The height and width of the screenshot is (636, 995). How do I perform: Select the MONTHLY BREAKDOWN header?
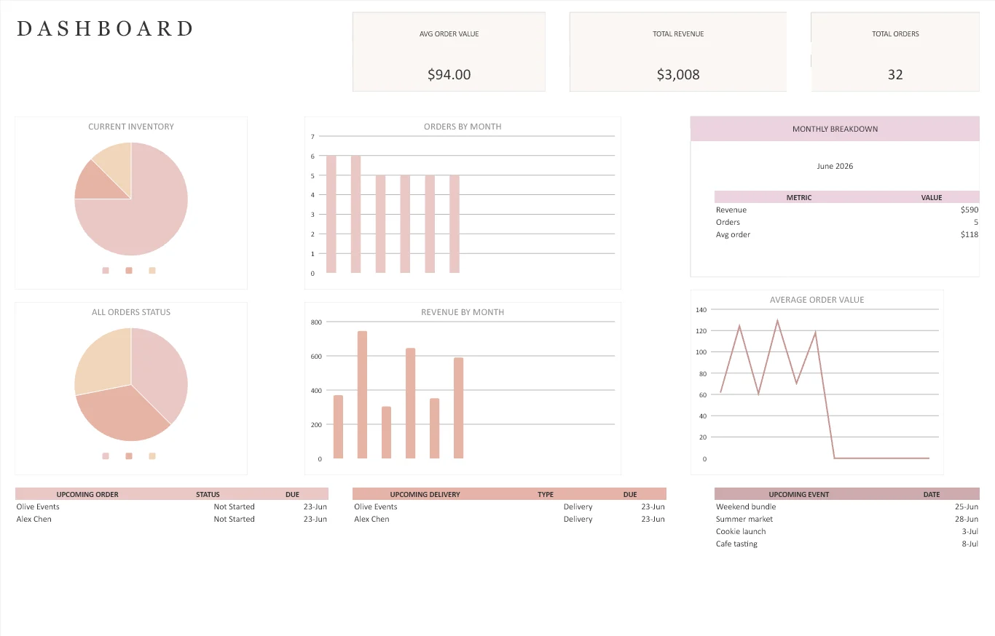[835, 129]
